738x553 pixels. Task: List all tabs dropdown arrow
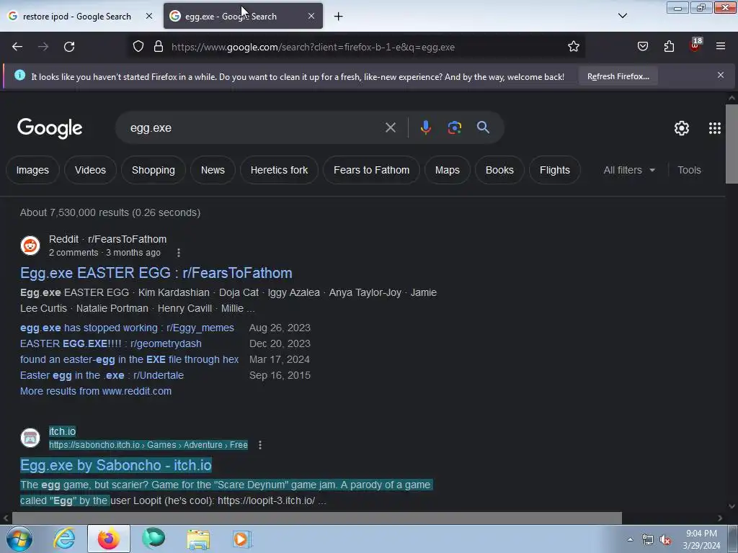coord(623,16)
